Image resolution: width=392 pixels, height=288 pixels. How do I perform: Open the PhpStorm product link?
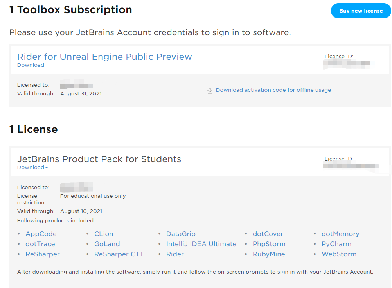point(269,244)
